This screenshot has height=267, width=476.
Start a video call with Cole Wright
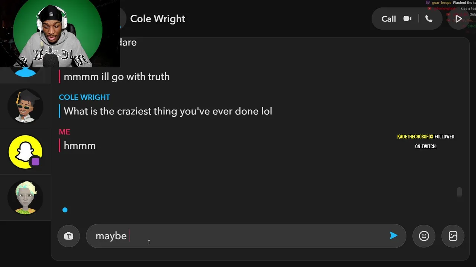coord(408,19)
